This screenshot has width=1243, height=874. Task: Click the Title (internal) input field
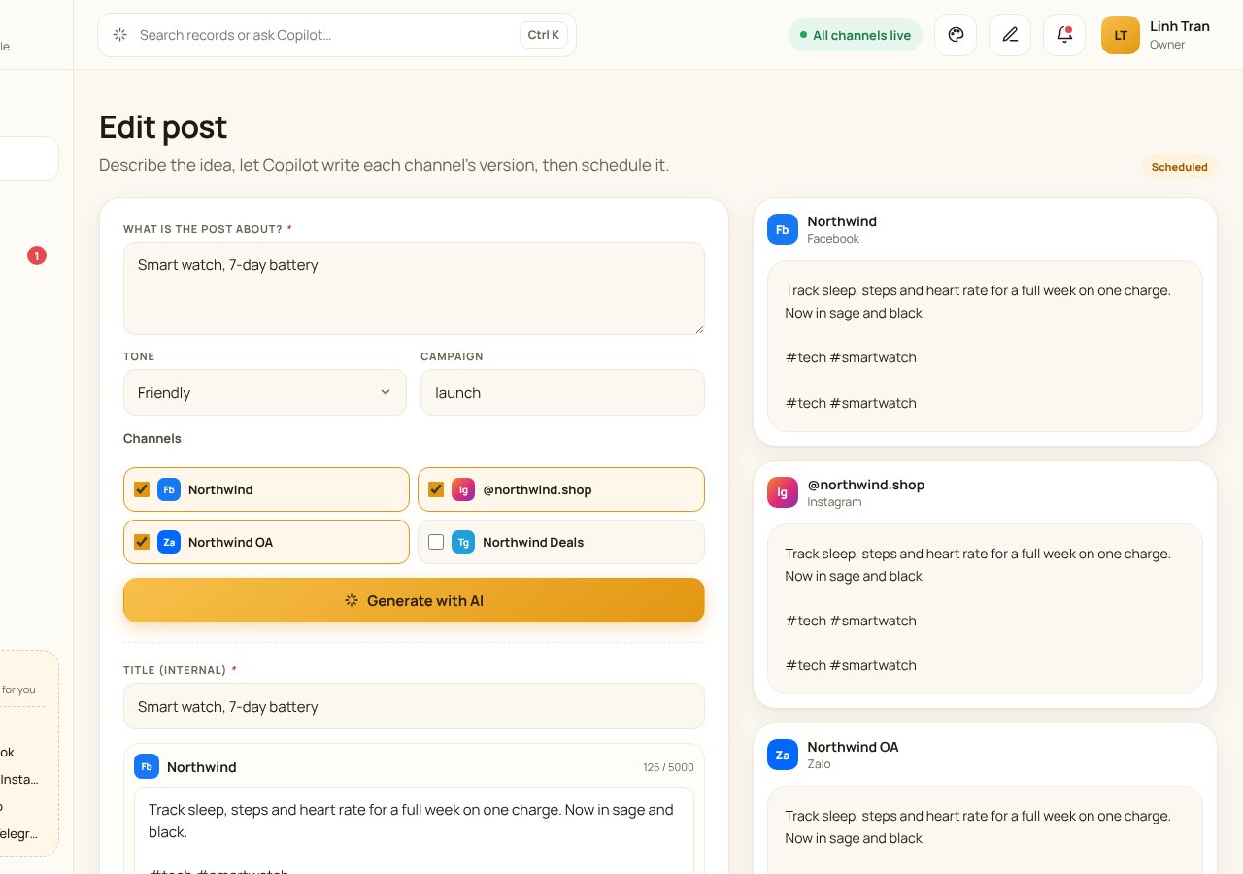click(x=414, y=706)
